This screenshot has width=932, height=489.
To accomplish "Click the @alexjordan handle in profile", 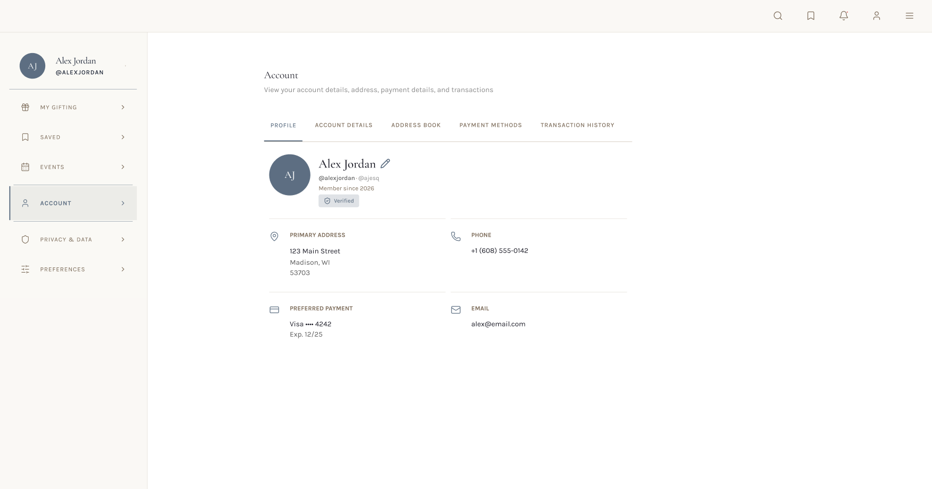I will click(336, 178).
